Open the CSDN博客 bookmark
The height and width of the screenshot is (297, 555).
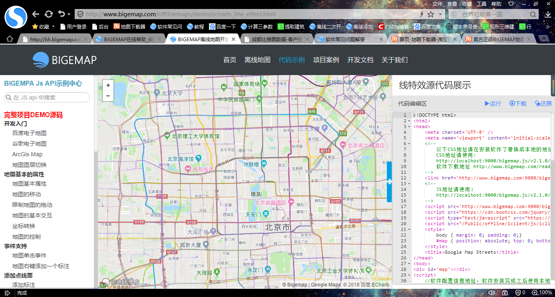(x=393, y=27)
